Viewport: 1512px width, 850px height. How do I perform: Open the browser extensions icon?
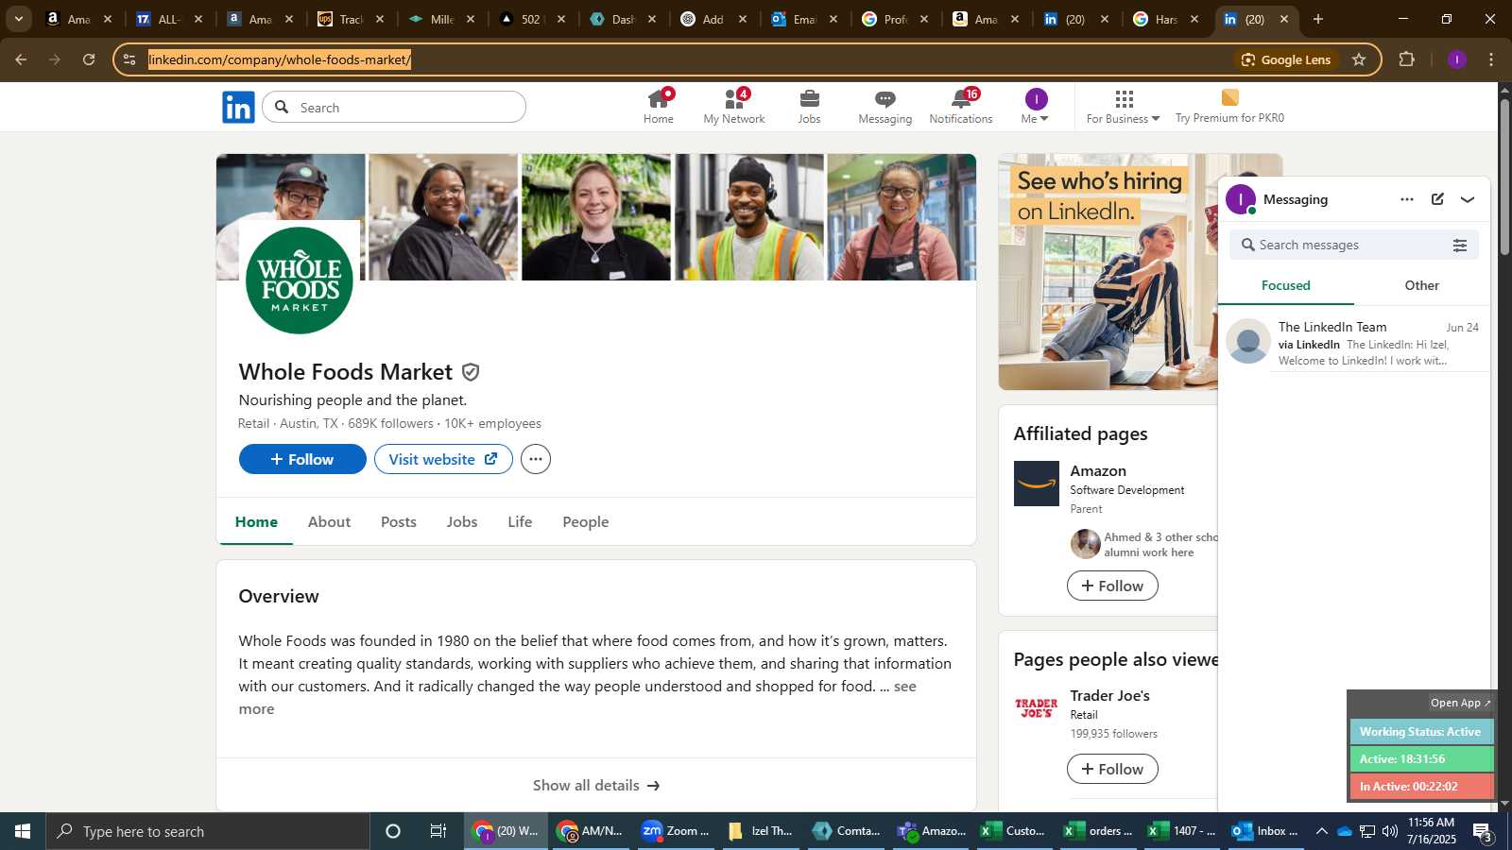click(1406, 59)
